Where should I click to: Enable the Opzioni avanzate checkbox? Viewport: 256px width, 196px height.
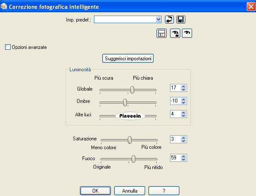(8, 47)
